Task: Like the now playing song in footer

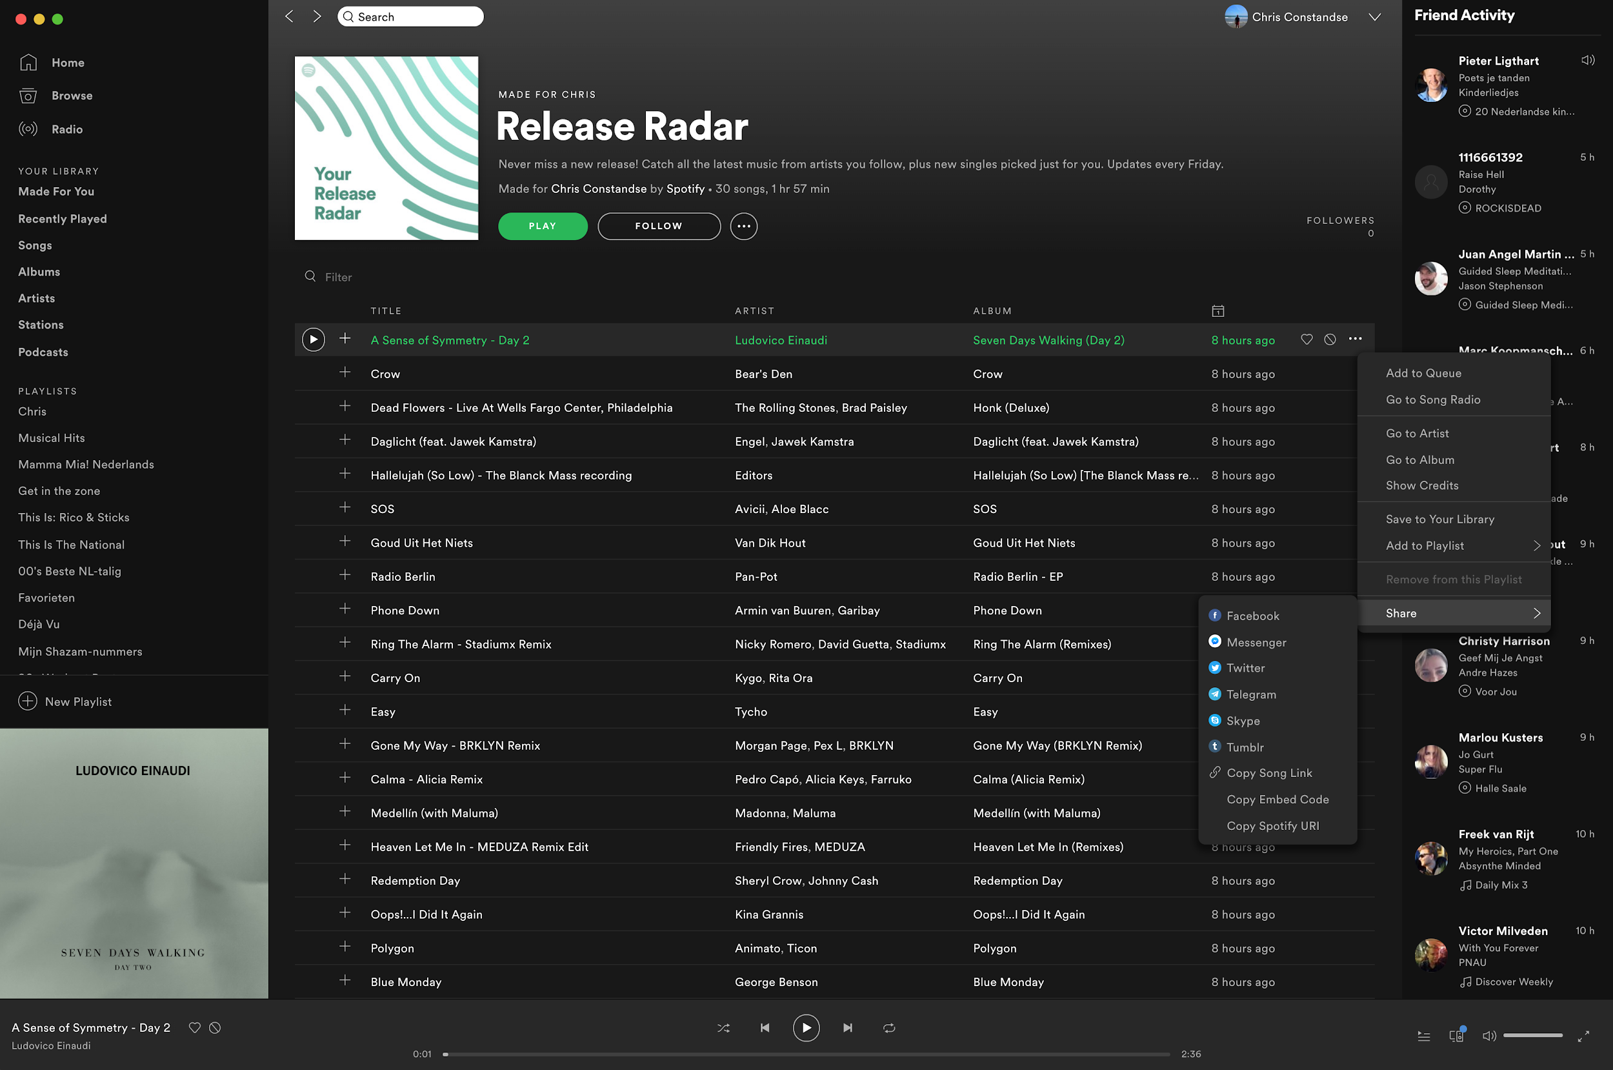Action: [x=194, y=1027]
